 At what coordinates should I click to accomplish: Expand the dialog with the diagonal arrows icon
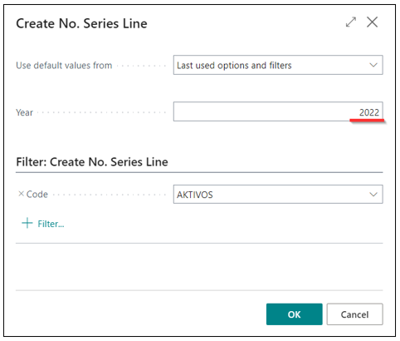click(351, 22)
